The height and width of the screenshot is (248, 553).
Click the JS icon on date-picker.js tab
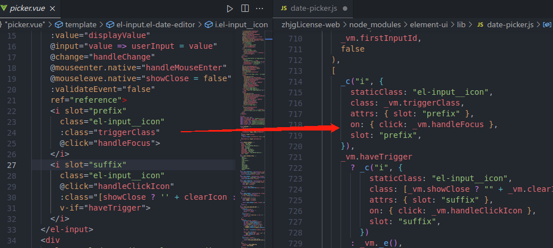(x=283, y=9)
